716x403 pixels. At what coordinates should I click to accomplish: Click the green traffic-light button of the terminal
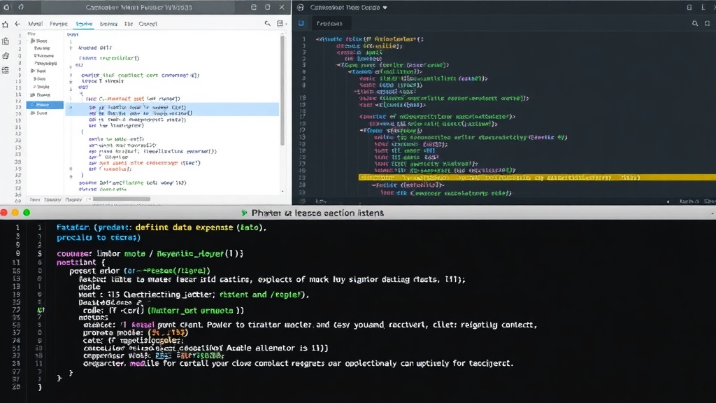click(27, 213)
